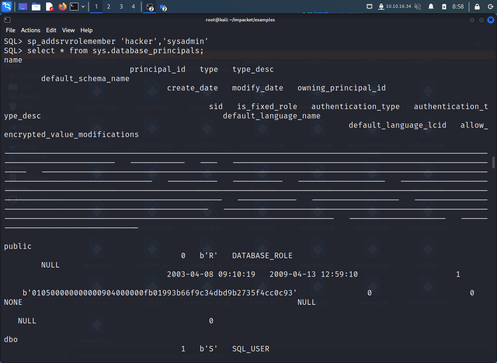
Task: Open the notifications bell
Action: click(431, 7)
